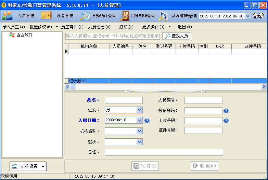This screenshot has width=268, height=180.
Task: Click the 人员管理 toolbar label
Action: tap(26, 16)
